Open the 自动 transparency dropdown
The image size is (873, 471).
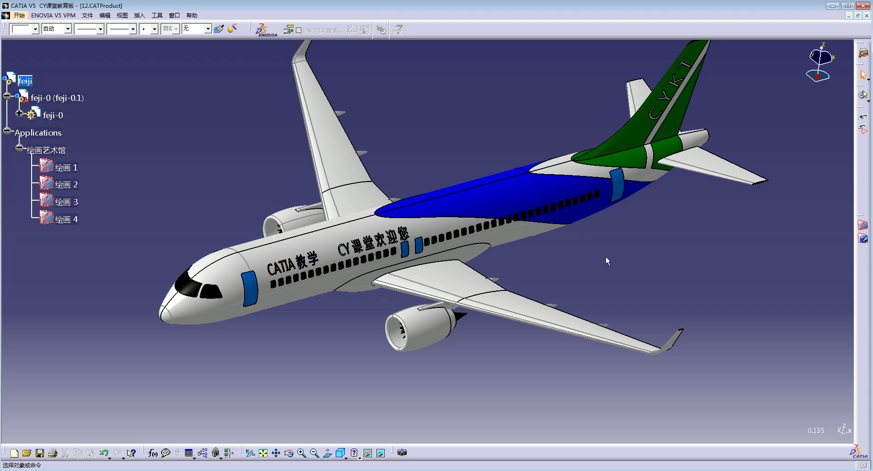68,29
